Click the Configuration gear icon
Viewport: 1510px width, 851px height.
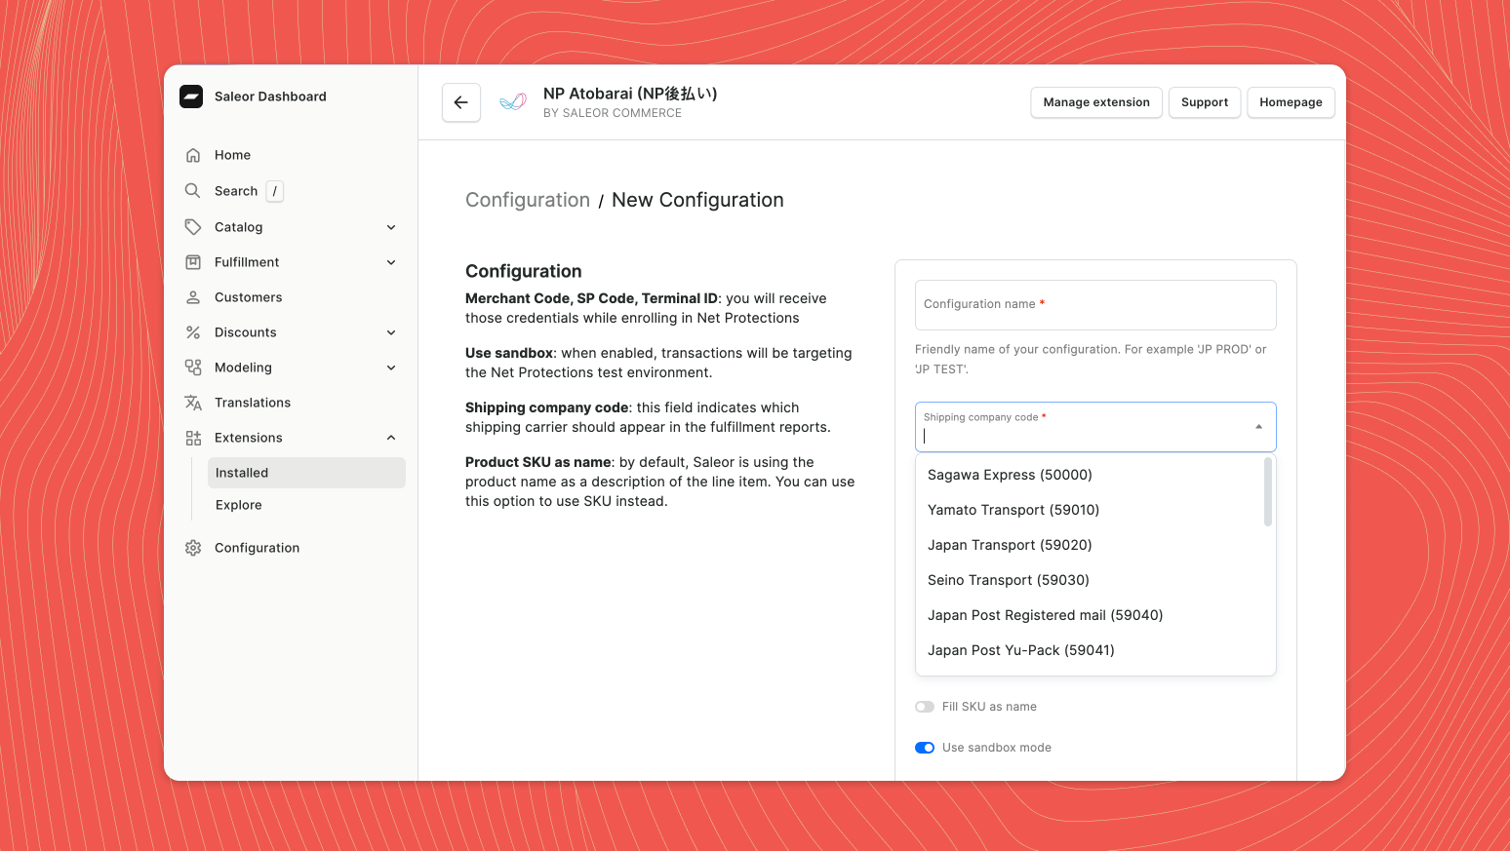193,548
